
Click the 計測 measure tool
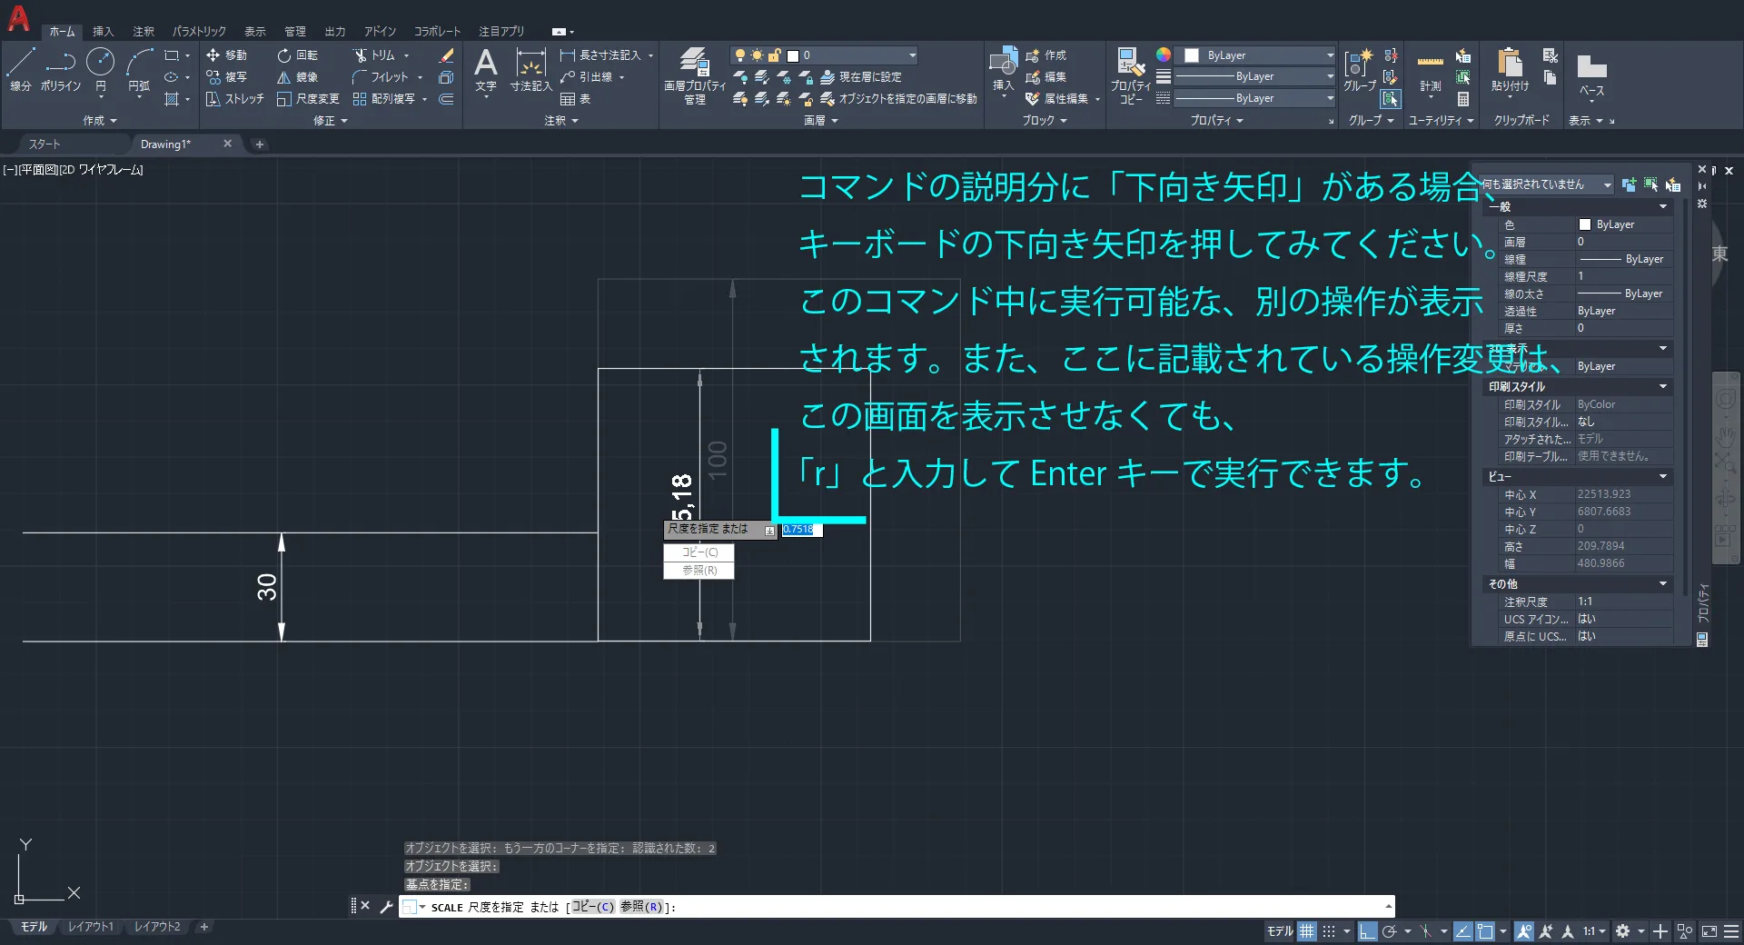pyautogui.click(x=1431, y=73)
